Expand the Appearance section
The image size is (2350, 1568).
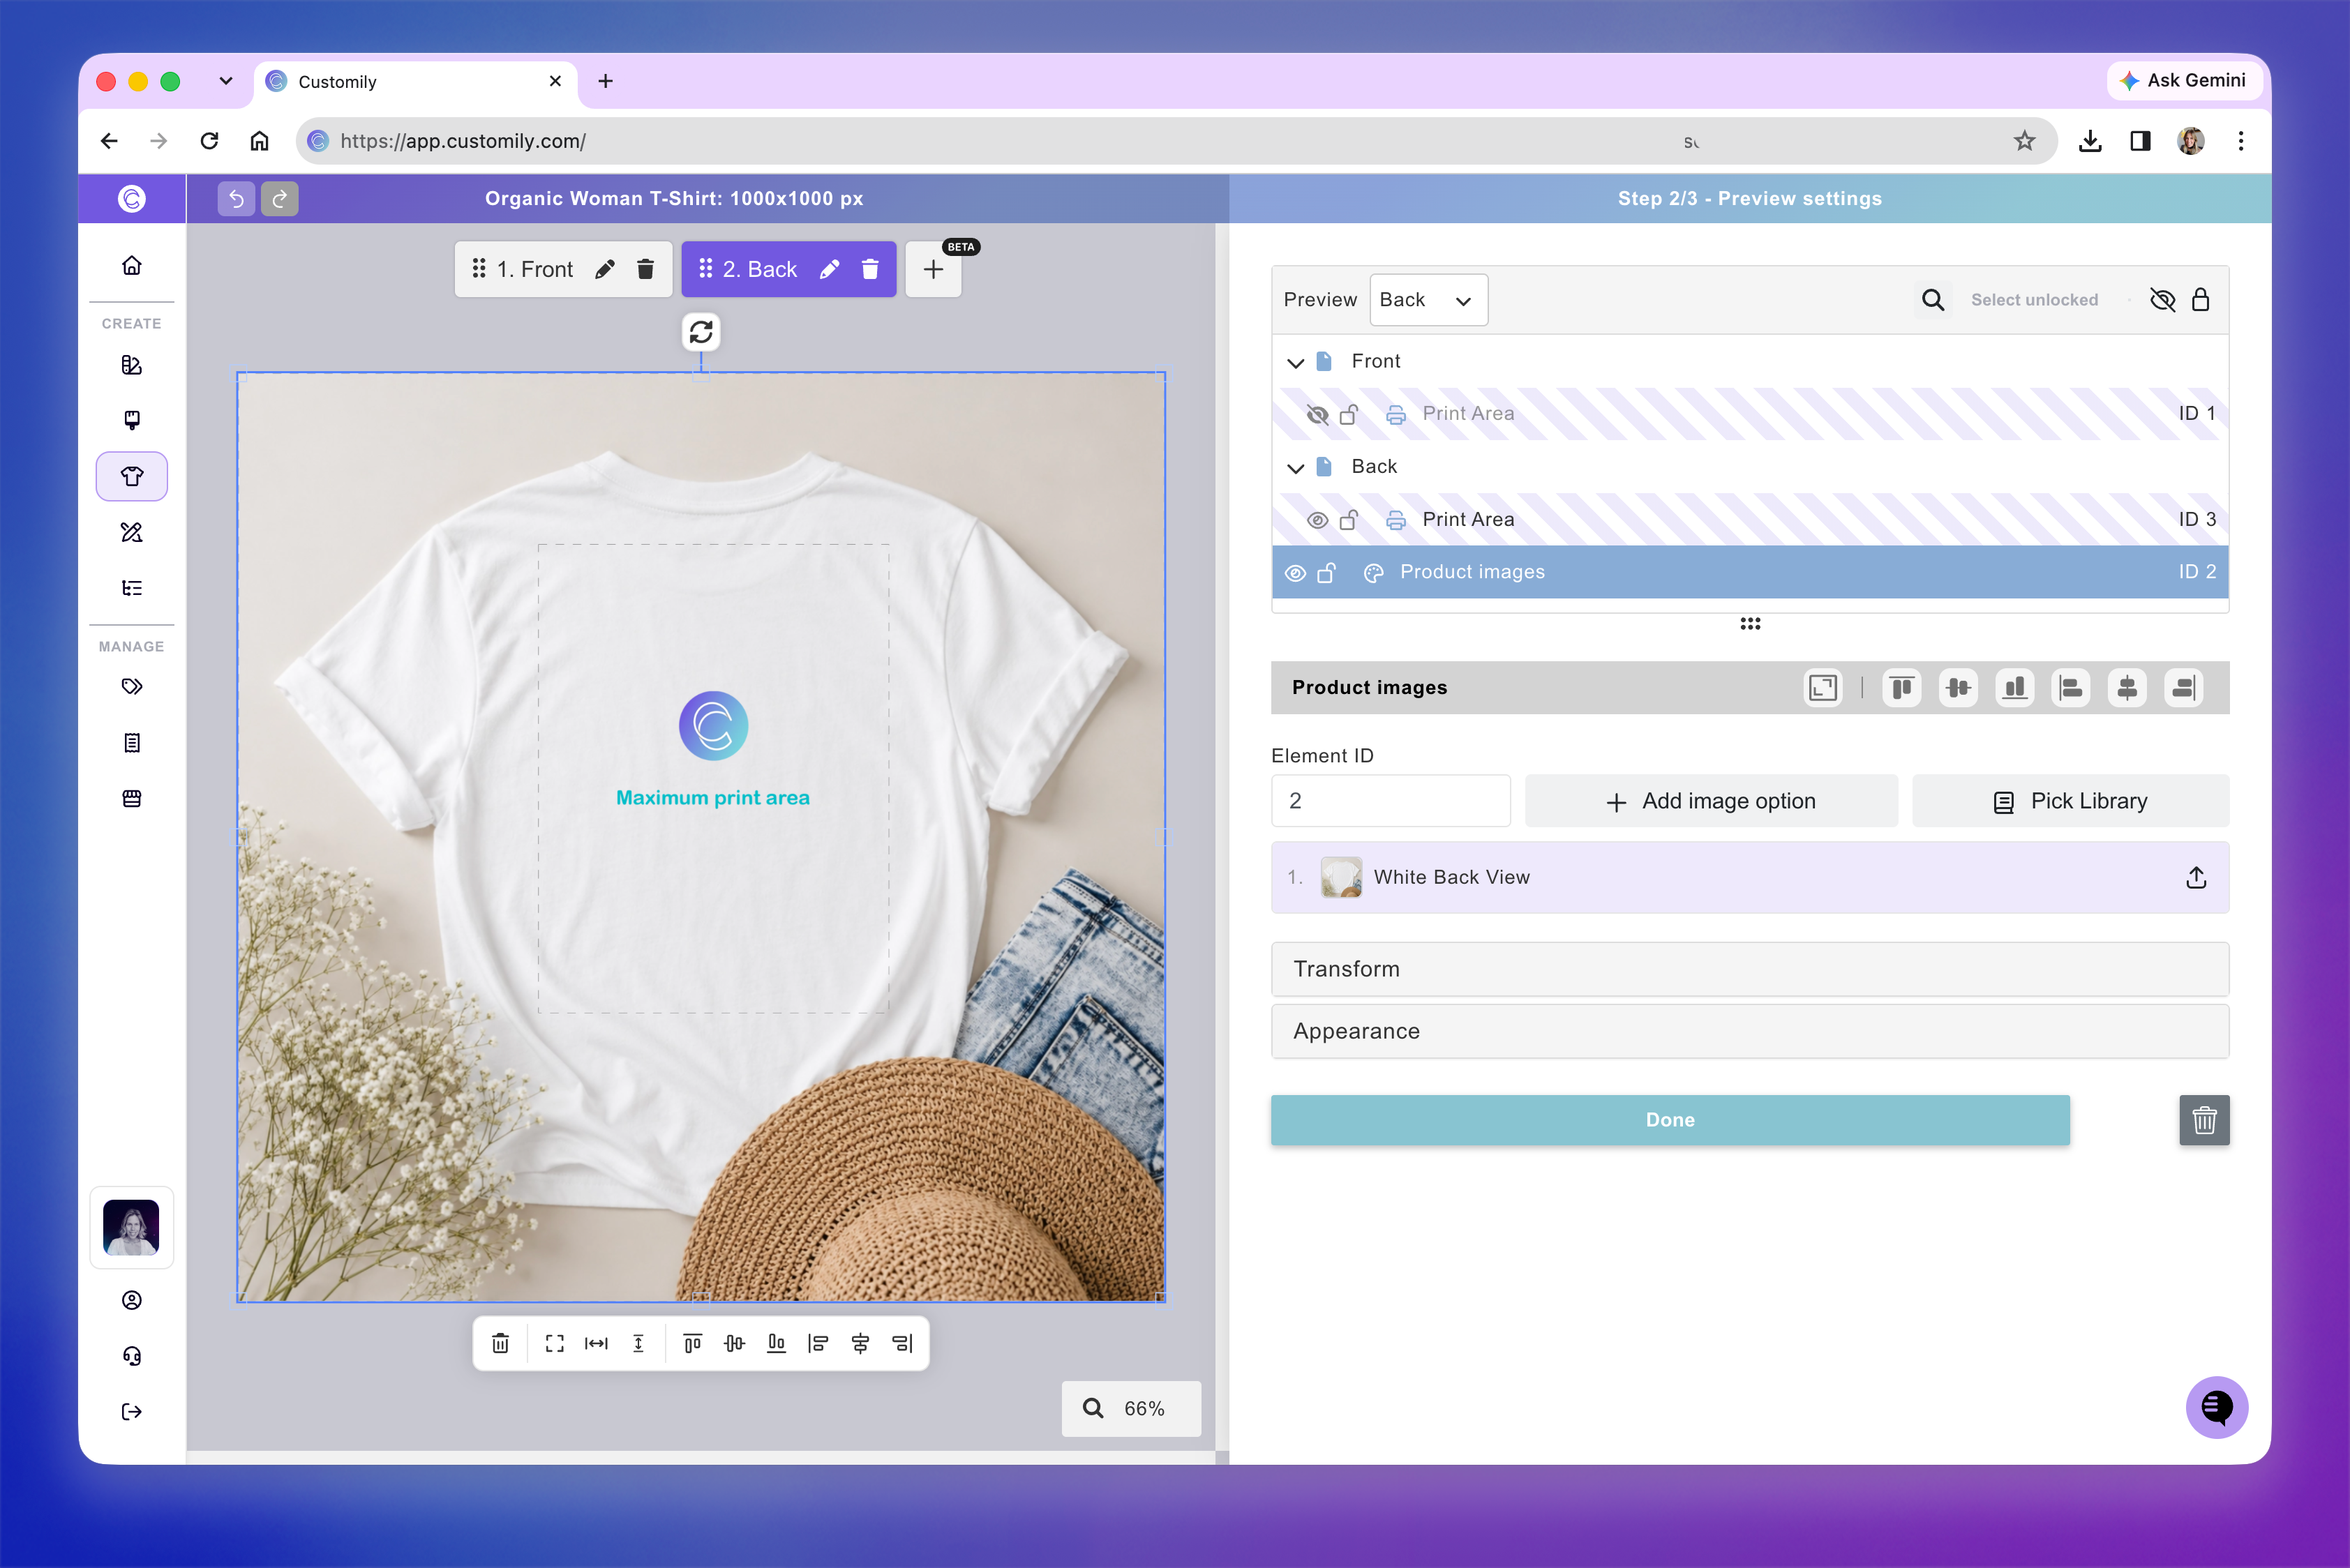[x=1750, y=1031]
